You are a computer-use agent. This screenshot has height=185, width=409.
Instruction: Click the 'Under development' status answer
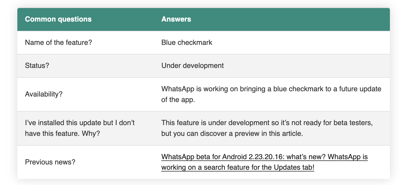pyautogui.click(x=192, y=66)
